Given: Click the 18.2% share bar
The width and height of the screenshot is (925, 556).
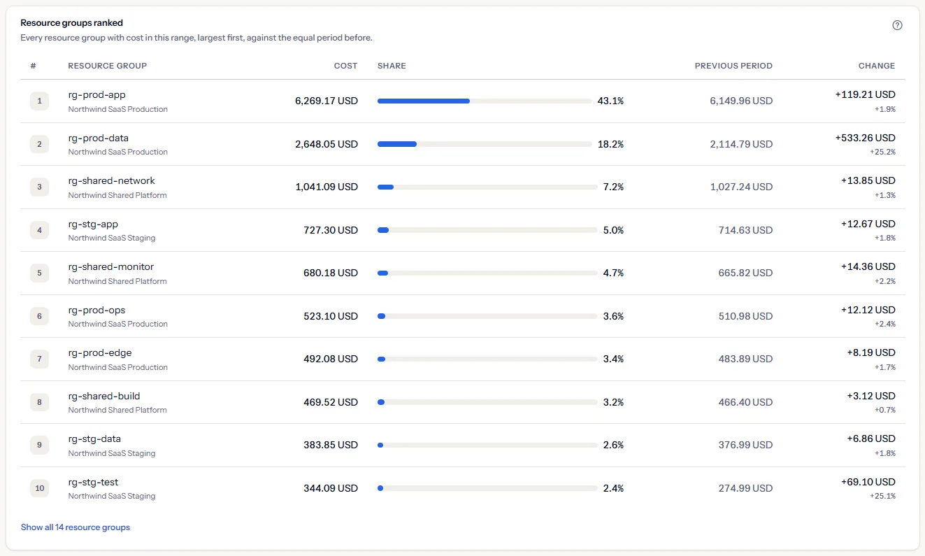Looking at the screenshot, I should pyautogui.click(x=485, y=144).
